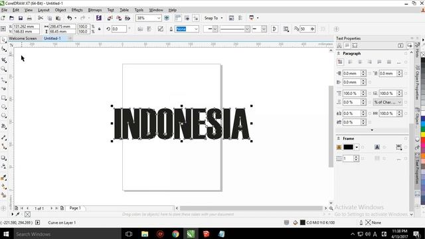The height and width of the screenshot is (239, 425).
Task: Select the Crop tool
Action: click(x=3, y=60)
